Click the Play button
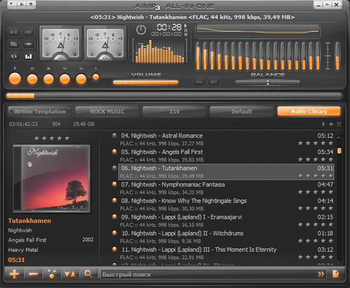 click(15, 79)
